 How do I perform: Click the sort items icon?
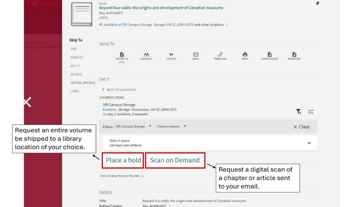311,111
